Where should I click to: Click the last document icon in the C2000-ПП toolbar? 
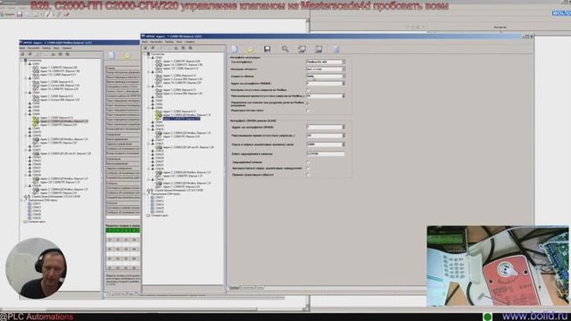tap(335, 49)
